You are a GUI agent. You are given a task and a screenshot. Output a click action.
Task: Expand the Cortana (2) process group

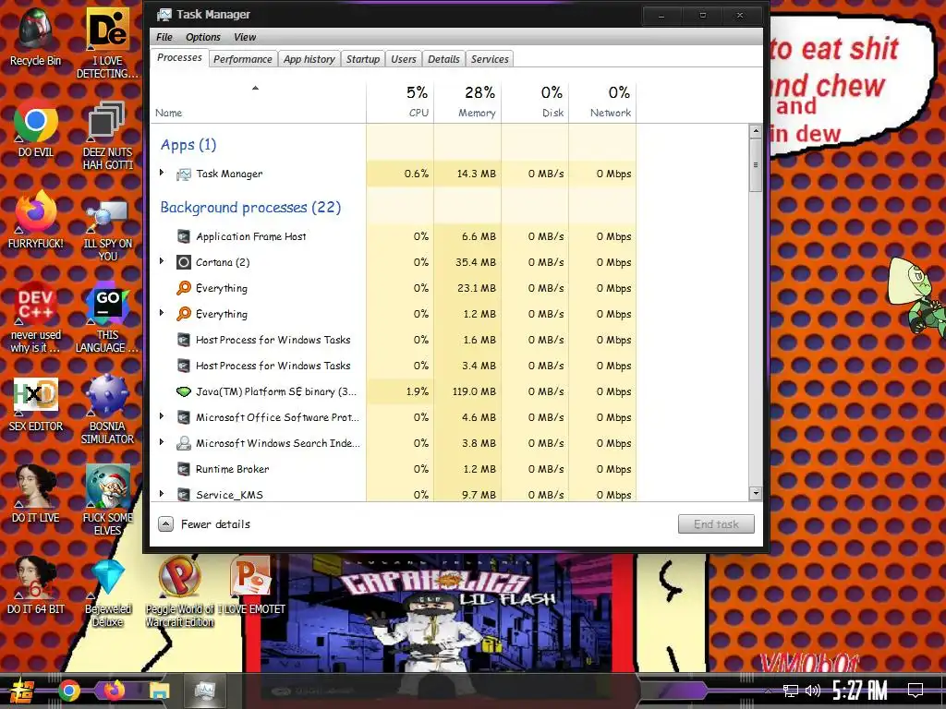coord(161,261)
